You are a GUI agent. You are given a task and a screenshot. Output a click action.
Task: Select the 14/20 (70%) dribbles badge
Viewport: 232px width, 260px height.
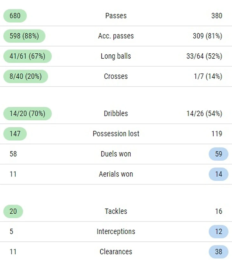click(x=27, y=113)
